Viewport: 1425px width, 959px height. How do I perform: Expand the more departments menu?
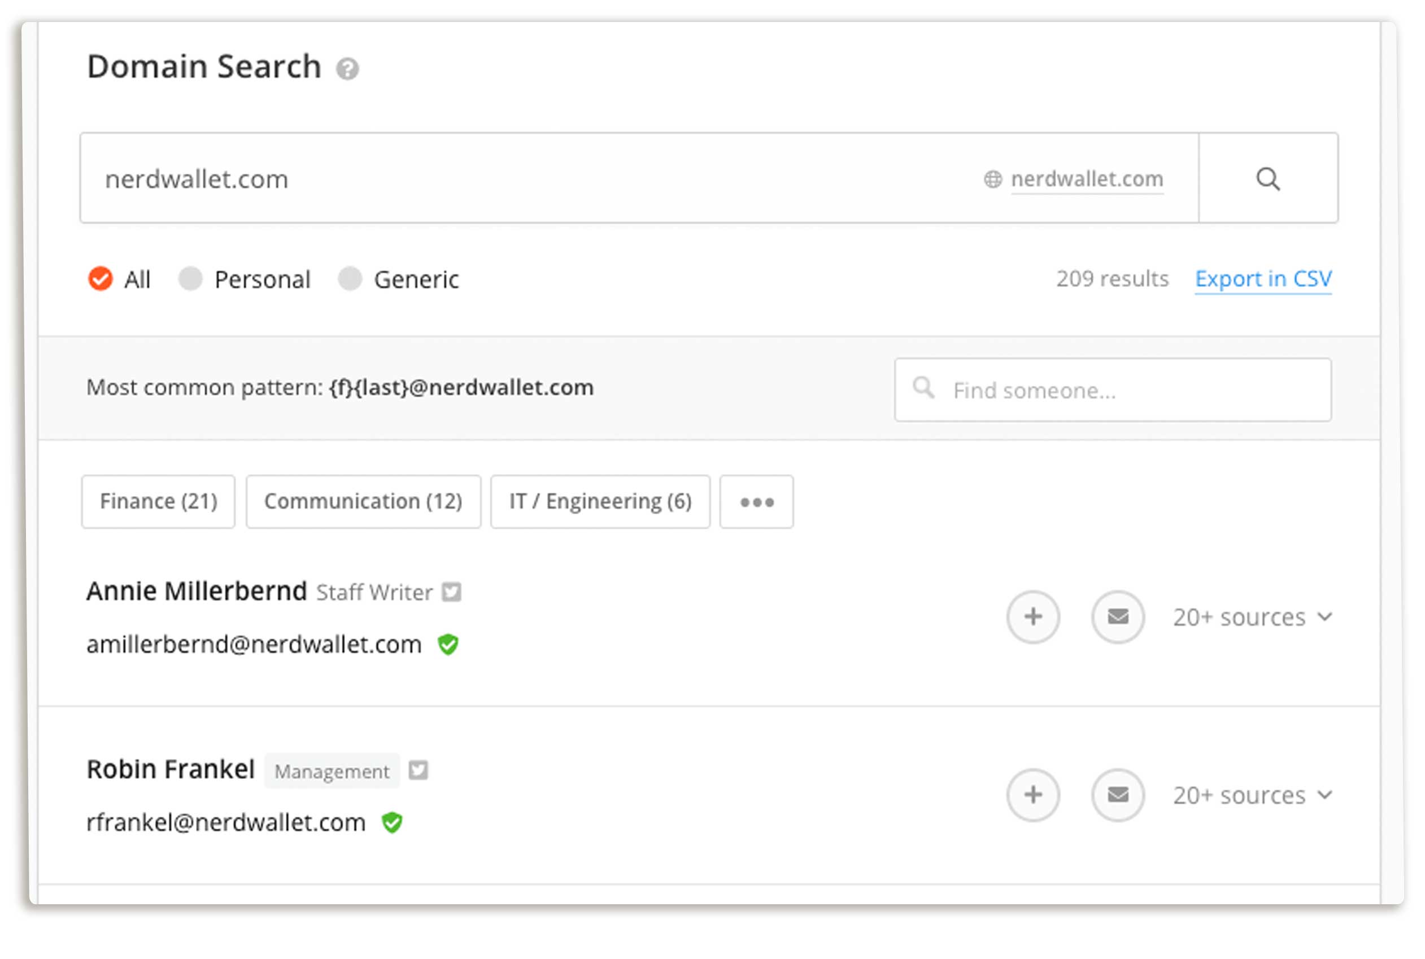pos(757,502)
